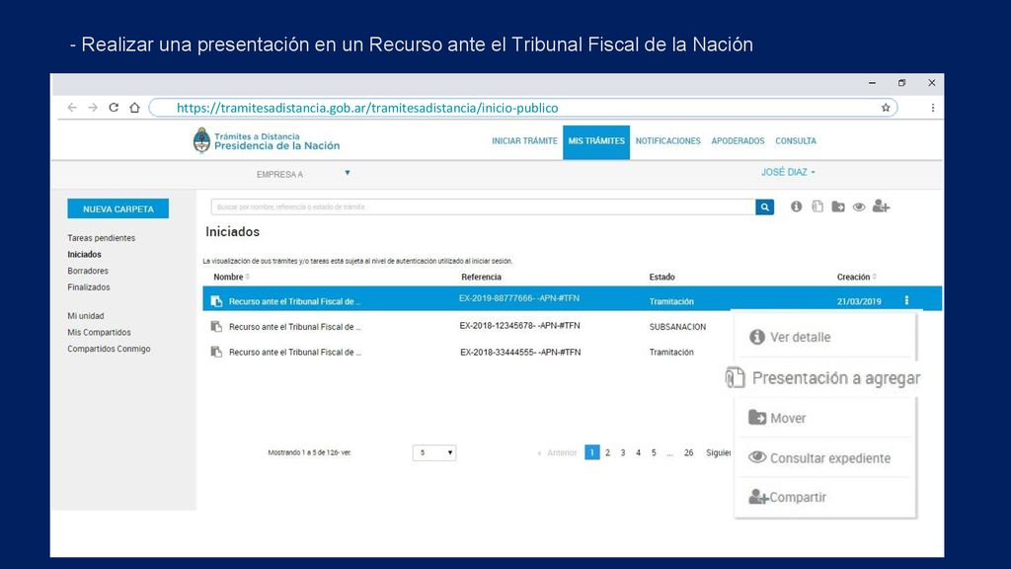Sort by the Creación column header
1011x569 pixels.
click(x=856, y=277)
